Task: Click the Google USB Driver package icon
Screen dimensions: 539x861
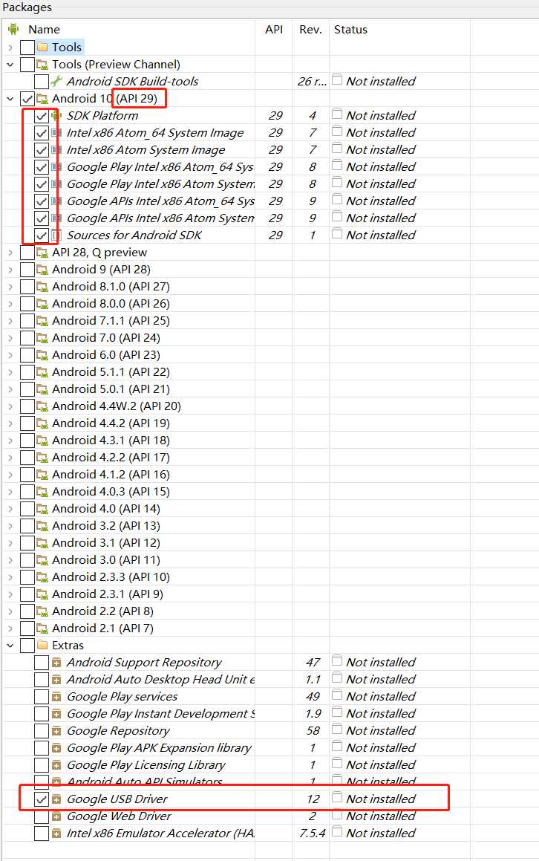Action: pos(56,799)
